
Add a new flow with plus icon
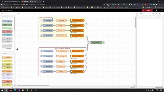(x=132, y=14)
